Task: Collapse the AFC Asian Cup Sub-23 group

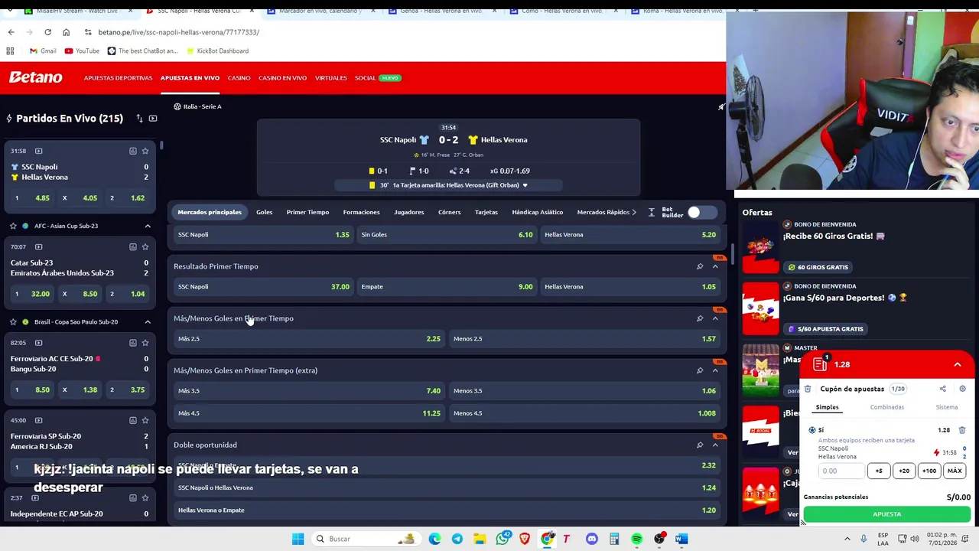Action: 148,226
